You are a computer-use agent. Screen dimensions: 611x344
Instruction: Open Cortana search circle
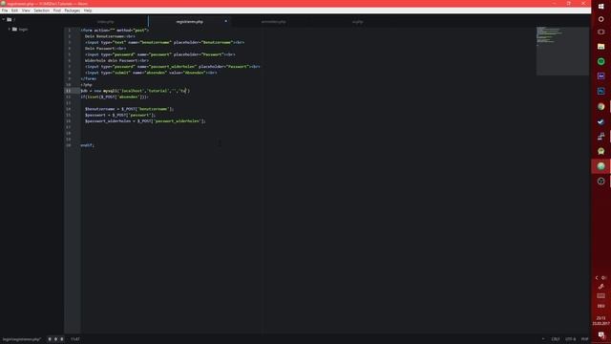(600, 19)
